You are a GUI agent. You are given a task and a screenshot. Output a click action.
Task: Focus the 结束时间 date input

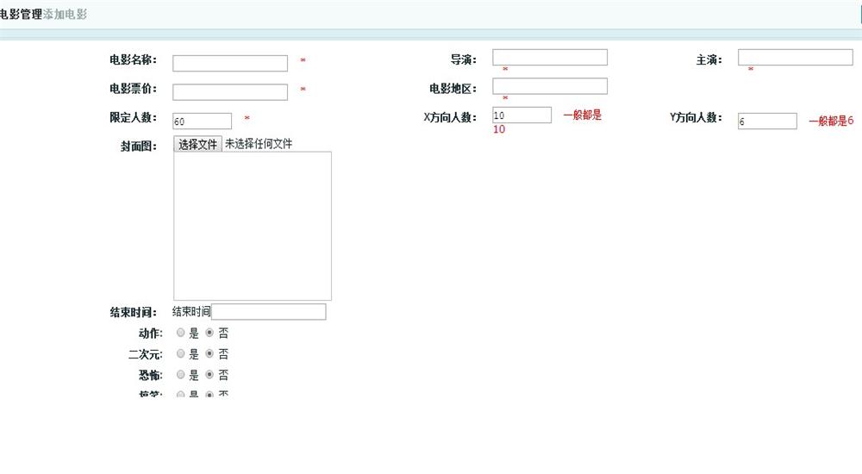268,312
